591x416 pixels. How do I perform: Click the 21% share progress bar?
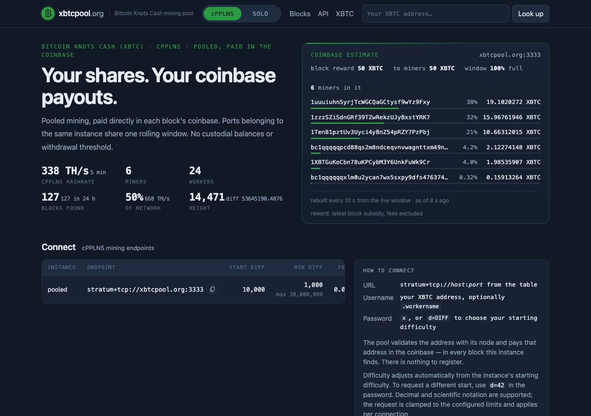click(426, 138)
